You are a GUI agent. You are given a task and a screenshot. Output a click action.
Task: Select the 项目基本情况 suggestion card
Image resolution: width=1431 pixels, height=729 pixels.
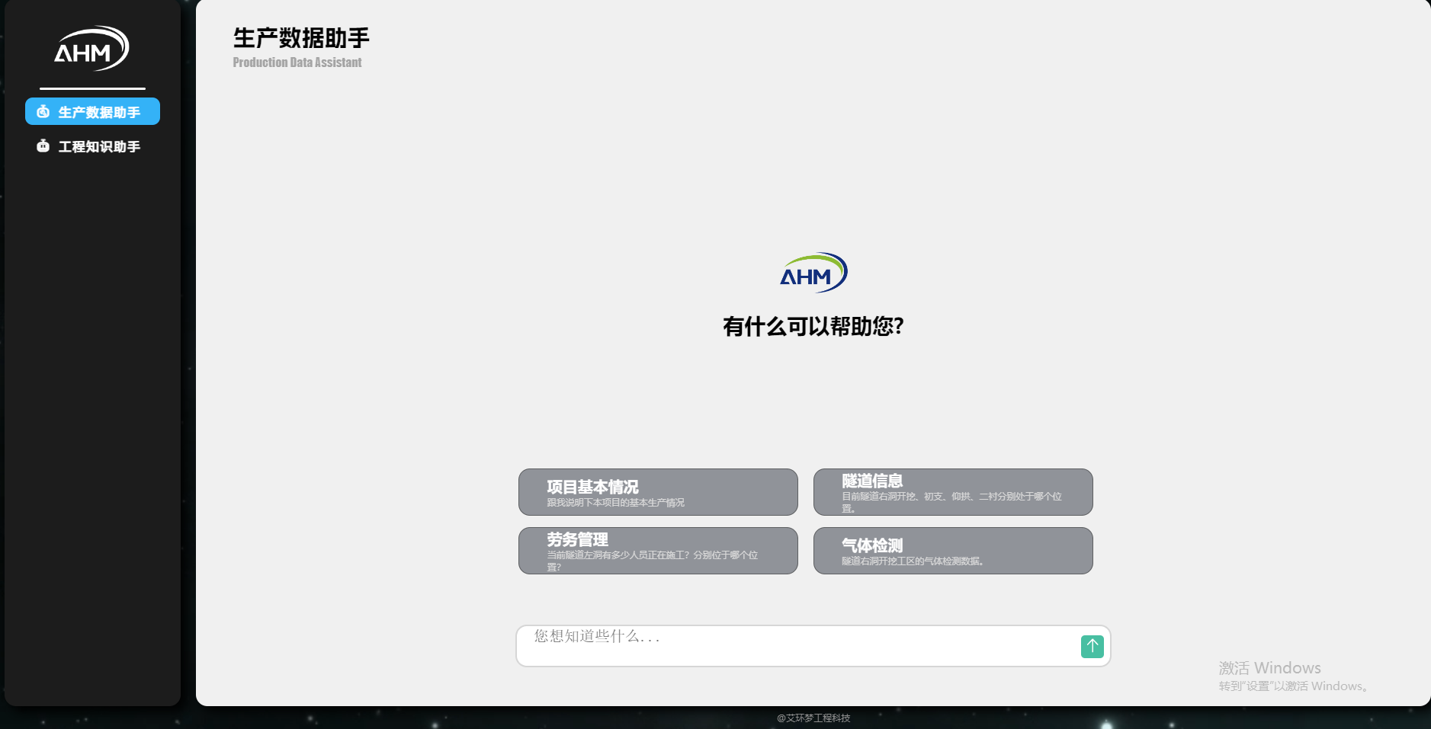[x=658, y=492]
